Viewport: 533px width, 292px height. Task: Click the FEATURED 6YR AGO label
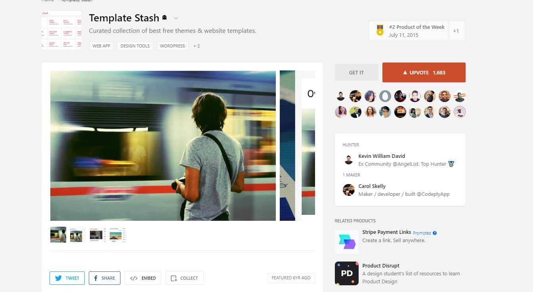[x=291, y=278]
